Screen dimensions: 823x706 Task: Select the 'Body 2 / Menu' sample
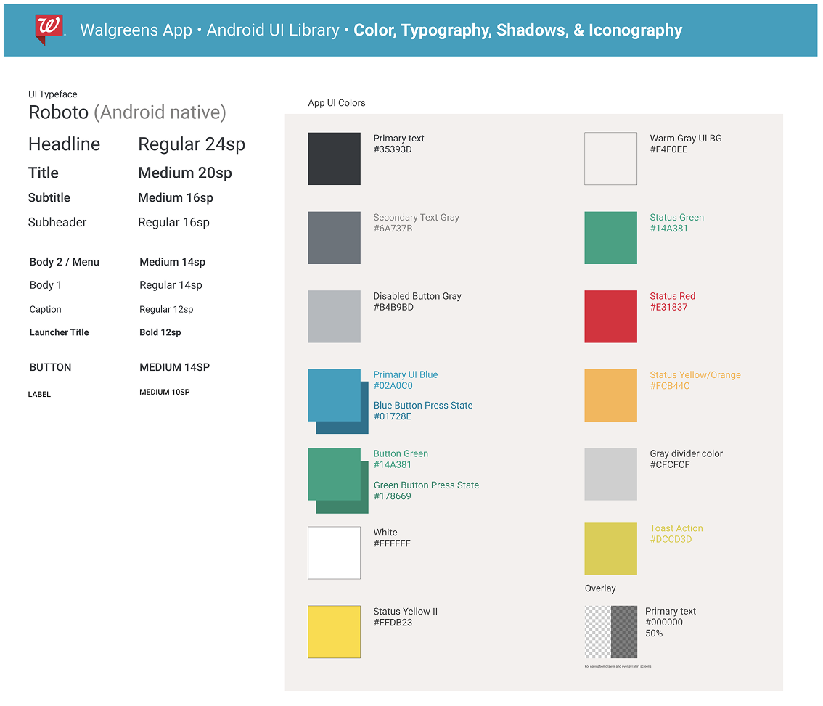point(65,262)
